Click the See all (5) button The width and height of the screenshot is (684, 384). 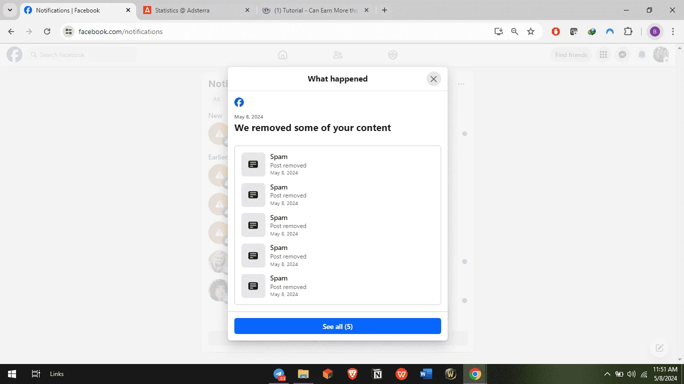337,326
